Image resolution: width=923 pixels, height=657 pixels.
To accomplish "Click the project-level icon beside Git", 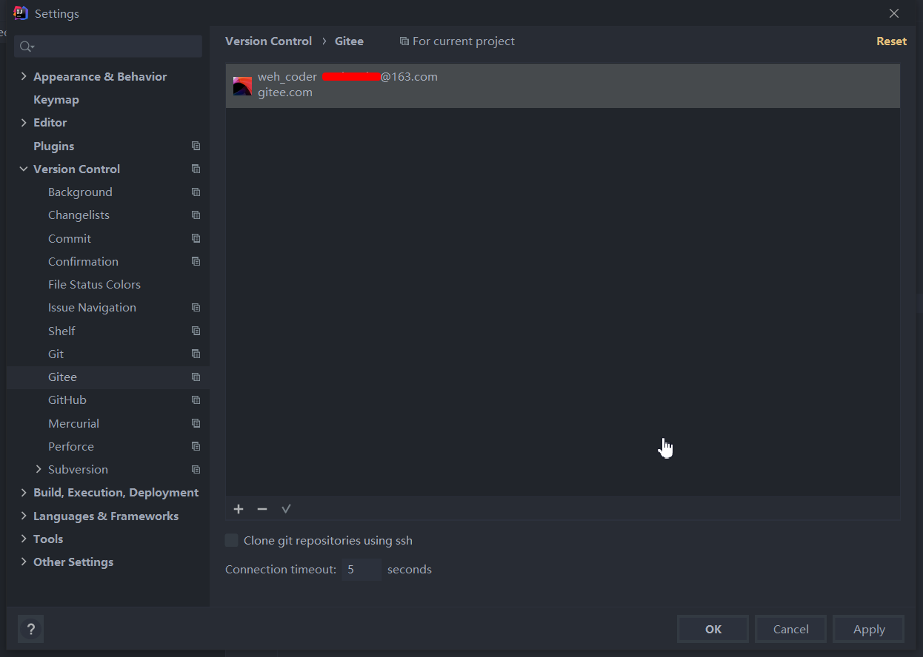I will click(x=196, y=354).
